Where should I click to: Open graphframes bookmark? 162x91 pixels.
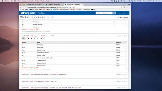click(86, 10)
